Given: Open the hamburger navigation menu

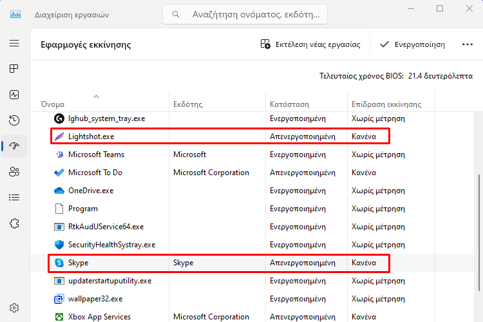Looking at the screenshot, I should pyautogui.click(x=14, y=43).
